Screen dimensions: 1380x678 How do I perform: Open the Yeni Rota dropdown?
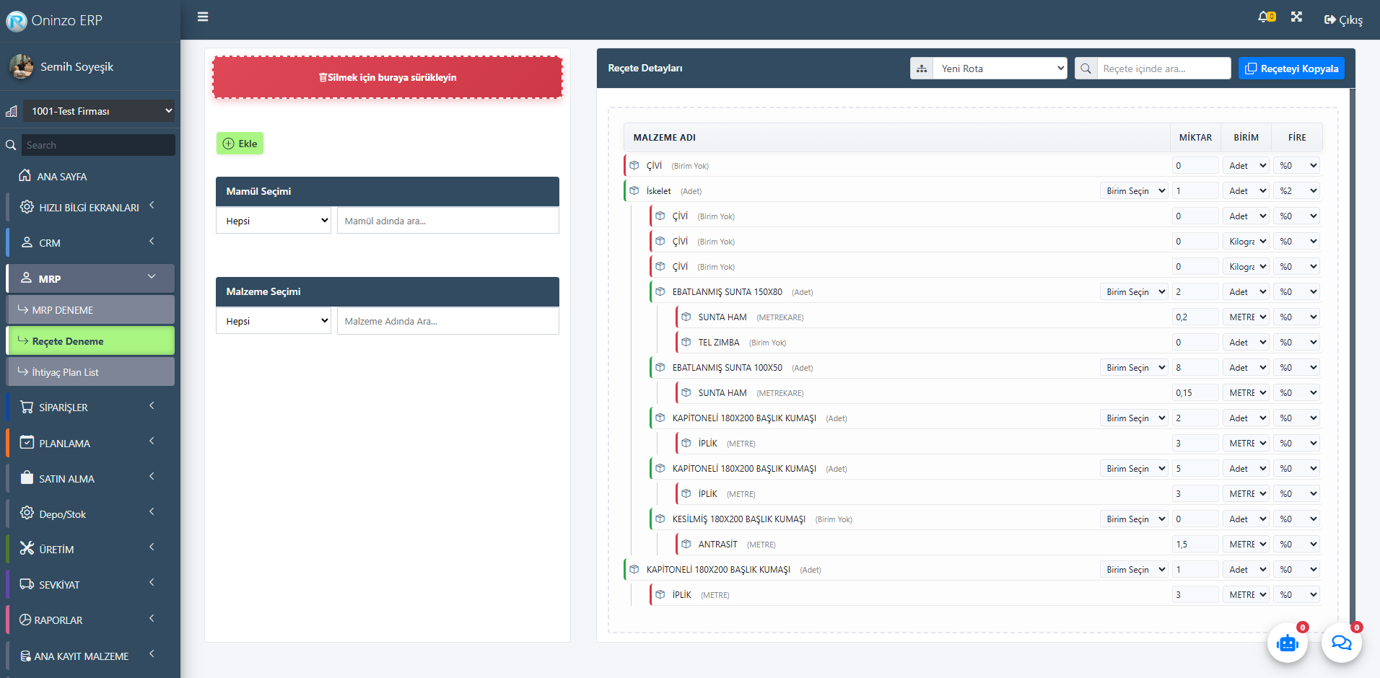1000,69
